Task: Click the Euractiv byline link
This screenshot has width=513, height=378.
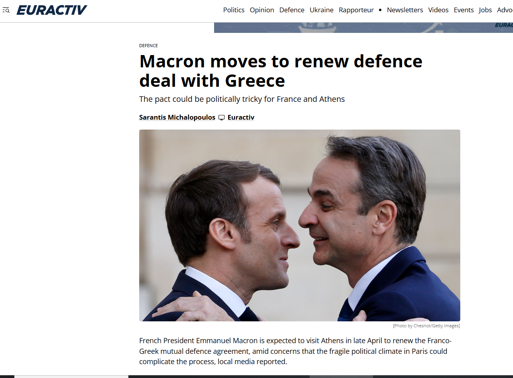Action: tap(241, 117)
